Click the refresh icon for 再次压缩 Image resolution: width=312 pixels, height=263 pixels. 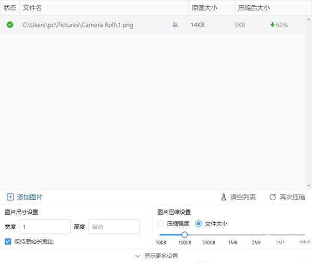272,197
